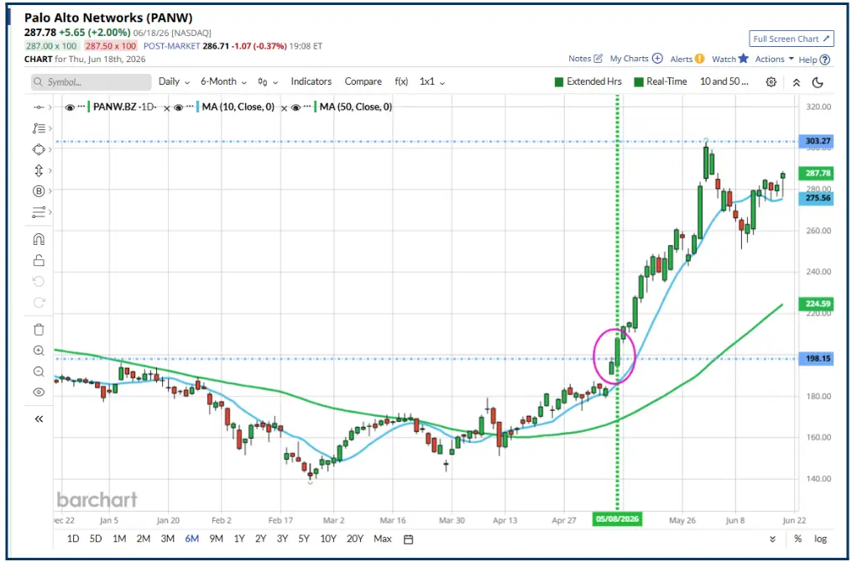The width and height of the screenshot is (852, 562).
Task: Open the Fibonacci/pitchfork tools group icon
Action: point(38,128)
